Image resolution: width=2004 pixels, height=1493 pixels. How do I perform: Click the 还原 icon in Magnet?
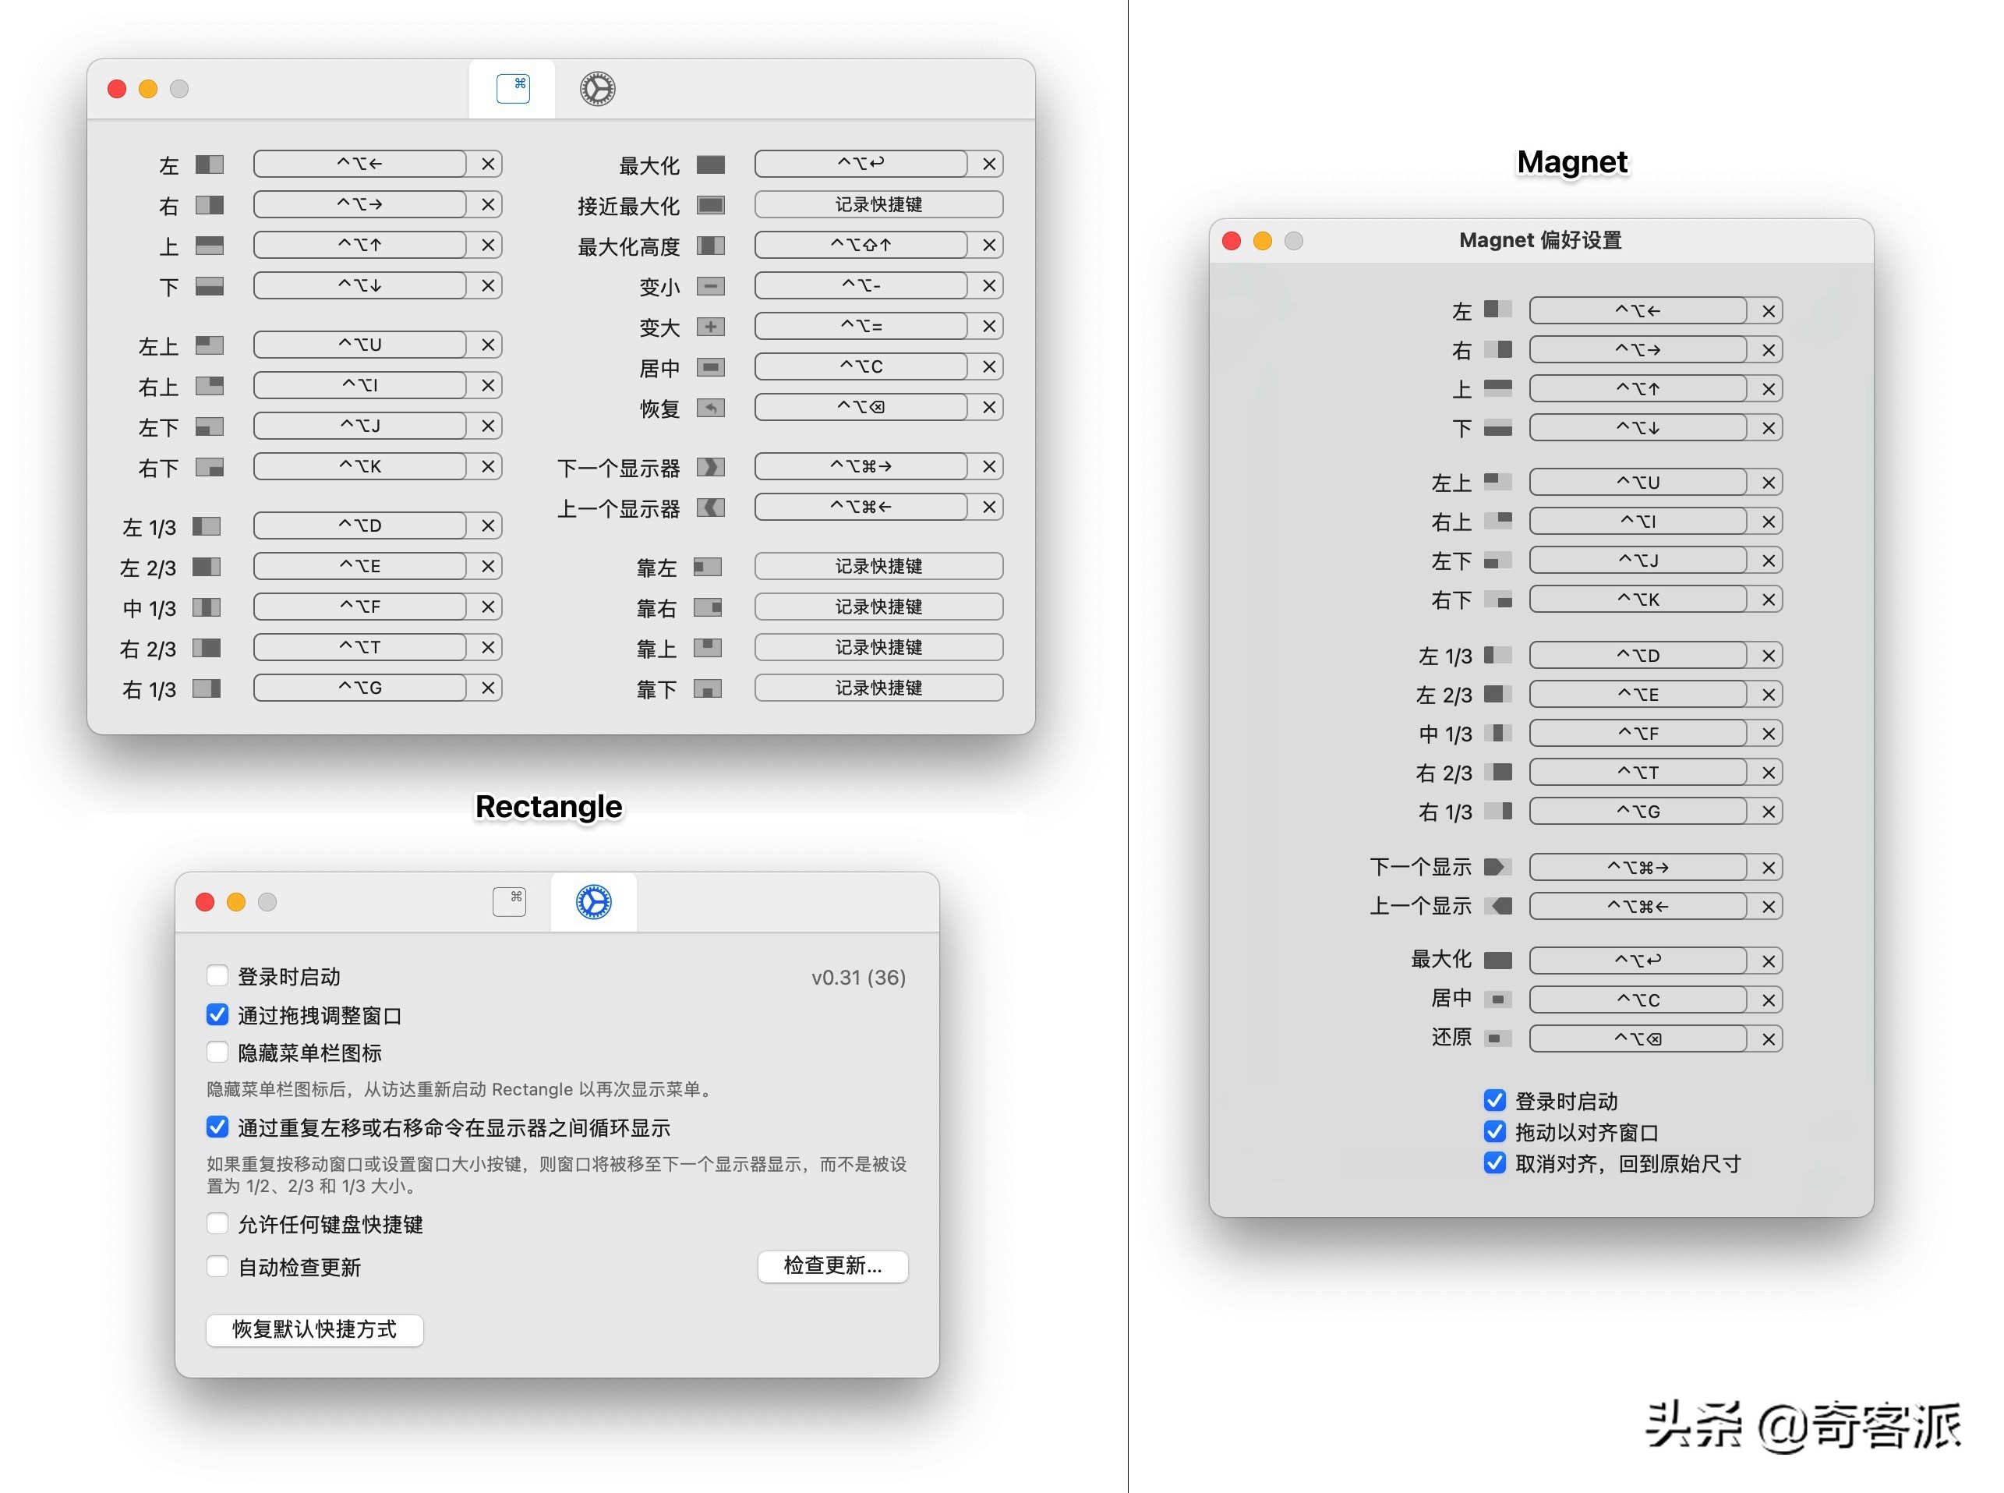[1499, 1038]
